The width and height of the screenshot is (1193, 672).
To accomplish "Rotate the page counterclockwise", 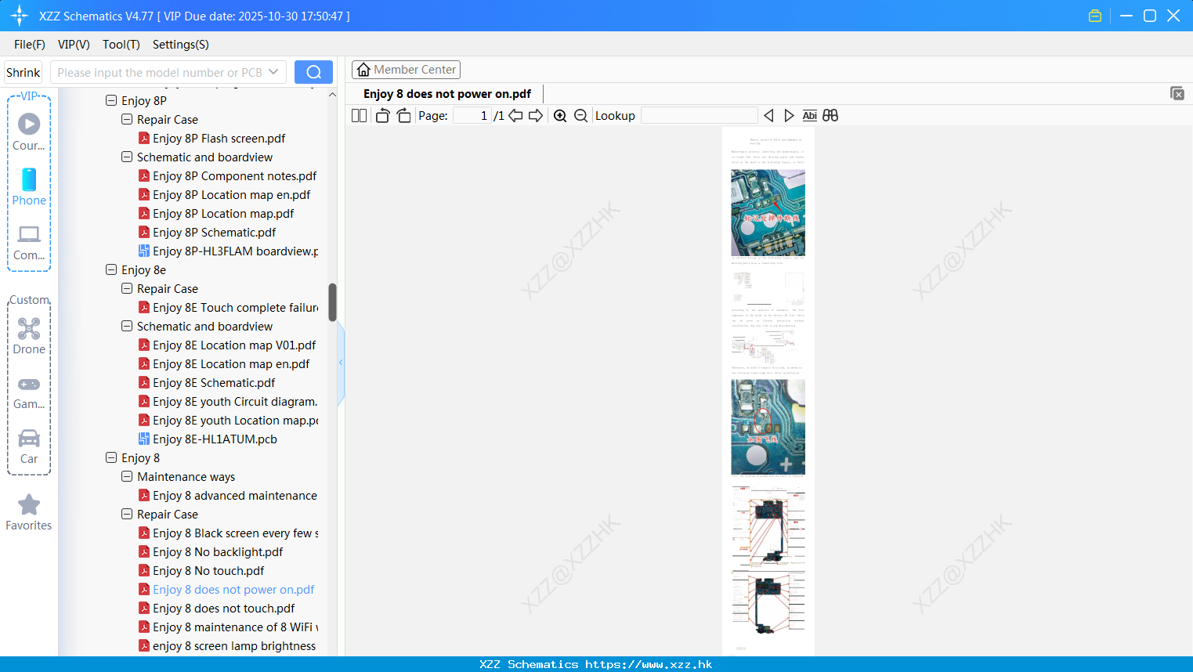I will (382, 116).
